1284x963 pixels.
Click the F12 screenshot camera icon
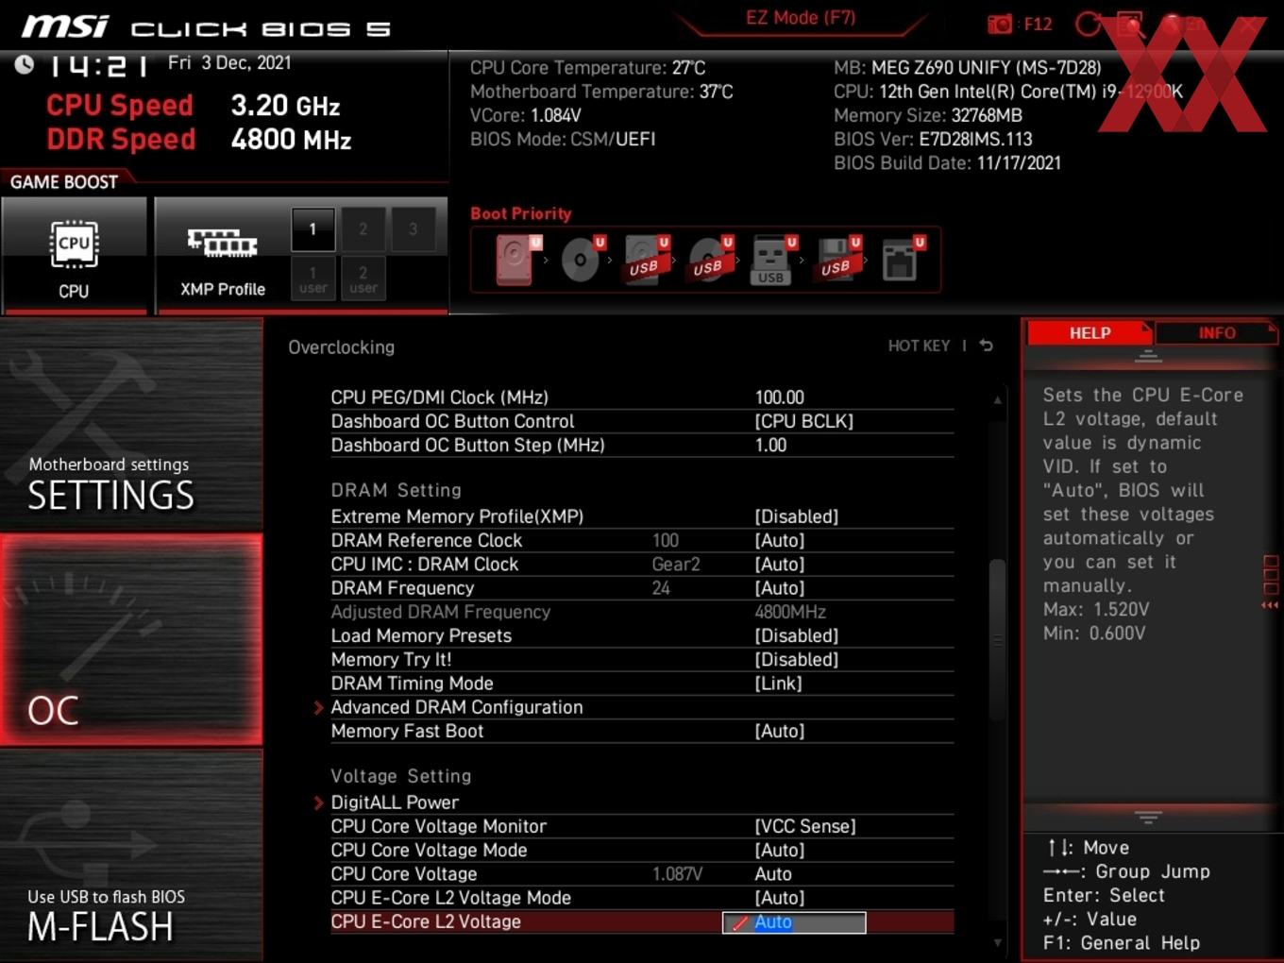pyautogui.click(x=999, y=24)
